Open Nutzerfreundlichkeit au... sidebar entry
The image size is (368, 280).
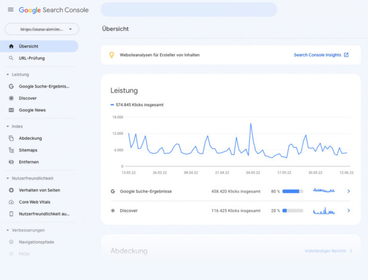tap(44, 214)
